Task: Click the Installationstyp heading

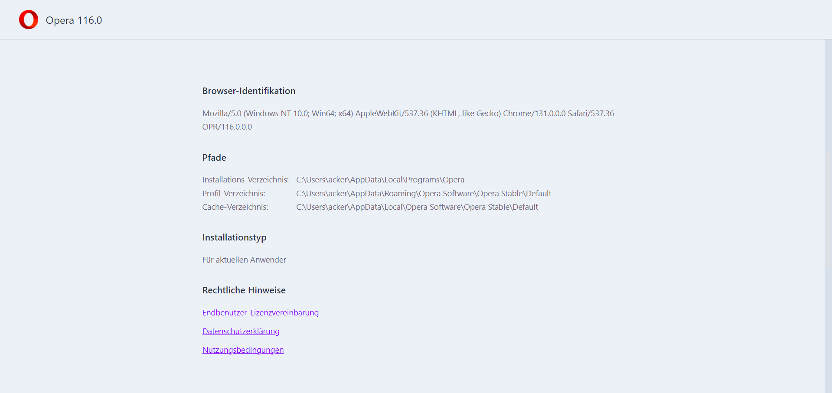Action: point(234,237)
